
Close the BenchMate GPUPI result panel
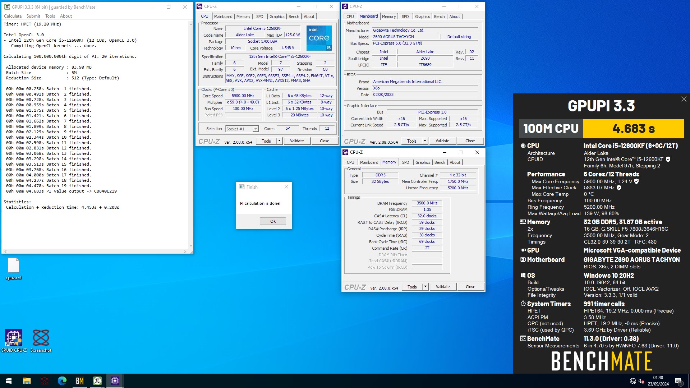(x=684, y=99)
